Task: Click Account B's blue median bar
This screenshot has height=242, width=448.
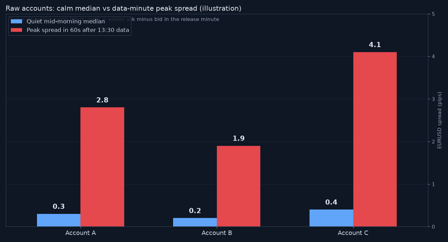Action: [x=195, y=222]
